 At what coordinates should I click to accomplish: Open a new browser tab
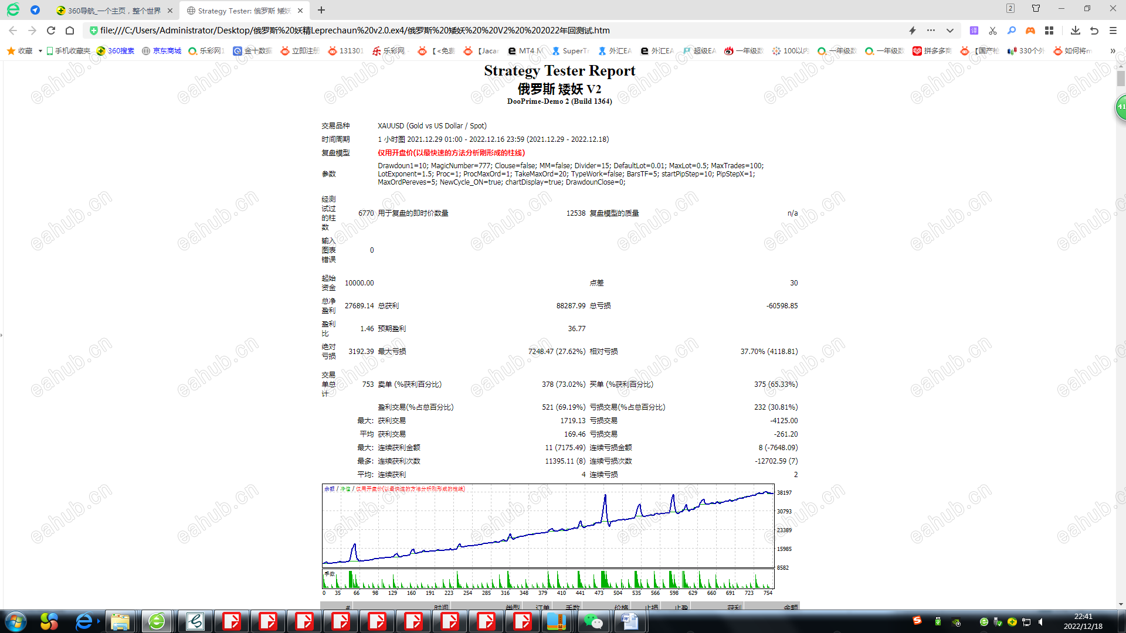(321, 11)
